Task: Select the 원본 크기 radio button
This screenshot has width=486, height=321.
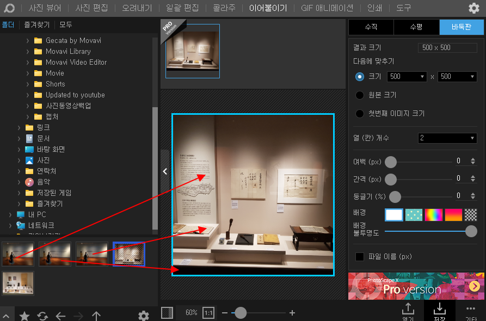Action: pos(360,95)
